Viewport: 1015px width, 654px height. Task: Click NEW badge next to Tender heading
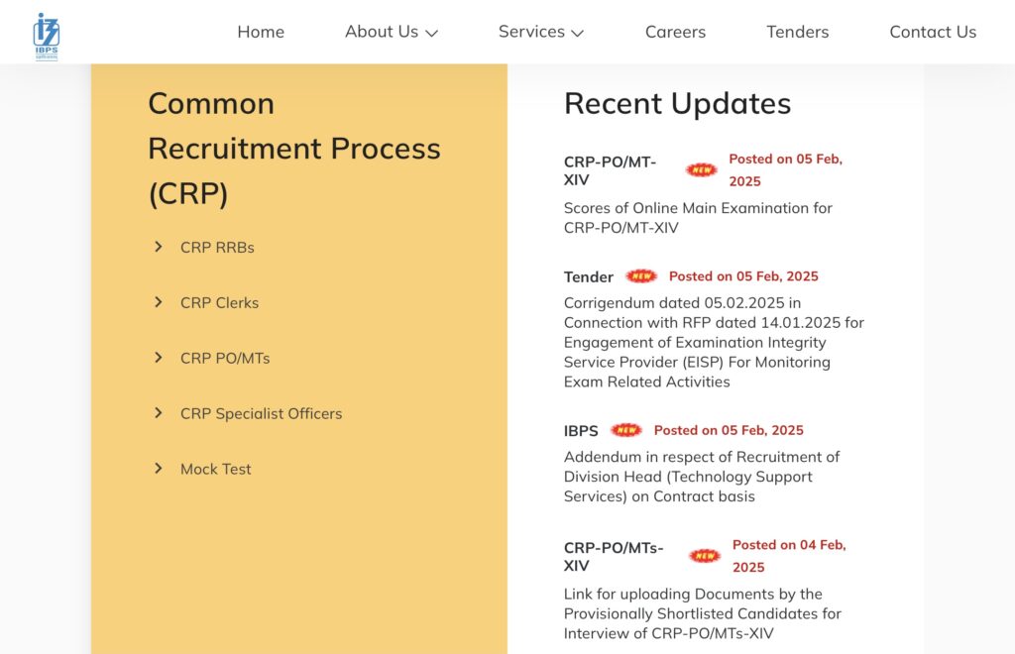click(641, 276)
